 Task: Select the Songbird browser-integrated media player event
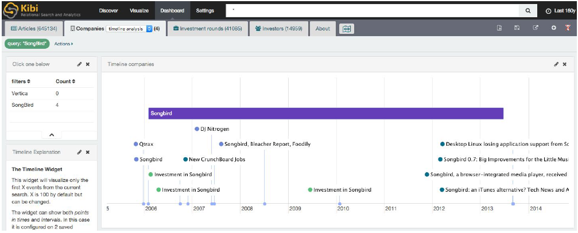[497, 174]
